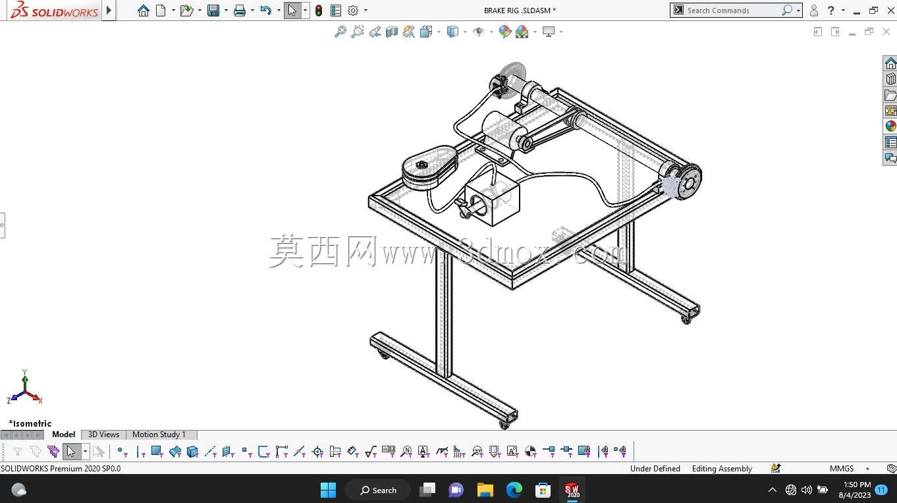The width and height of the screenshot is (897, 503).
Task: Open Help via the question mark
Action: pyautogui.click(x=831, y=11)
